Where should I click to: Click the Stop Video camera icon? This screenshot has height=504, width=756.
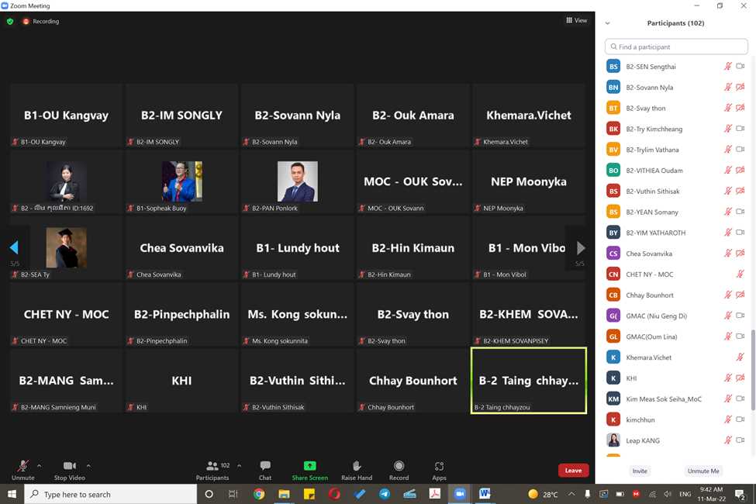point(70,465)
